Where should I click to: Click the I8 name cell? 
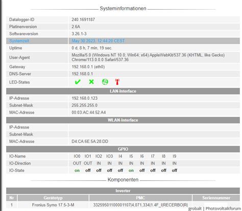[x=163, y=156]
